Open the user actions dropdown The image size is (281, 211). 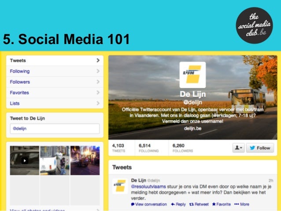pos(239,148)
